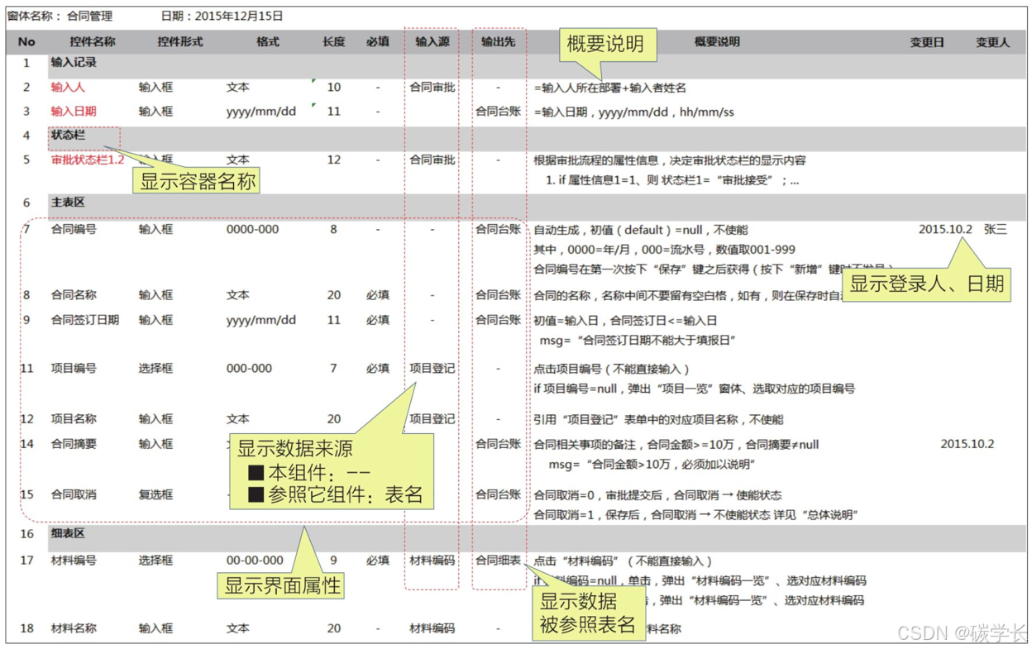
Task: Click the 项目编号 control name cell
Action: coord(74,368)
